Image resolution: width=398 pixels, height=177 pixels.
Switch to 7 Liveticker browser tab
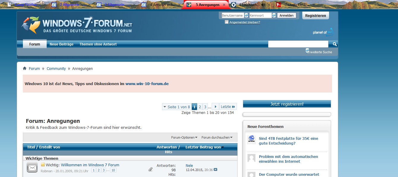[x=295, y=5]
